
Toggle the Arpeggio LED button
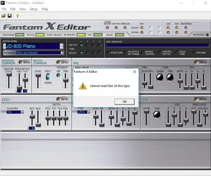(125, 28)
